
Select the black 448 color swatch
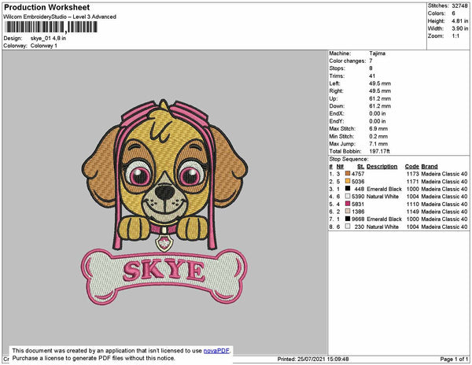[348, 189]
